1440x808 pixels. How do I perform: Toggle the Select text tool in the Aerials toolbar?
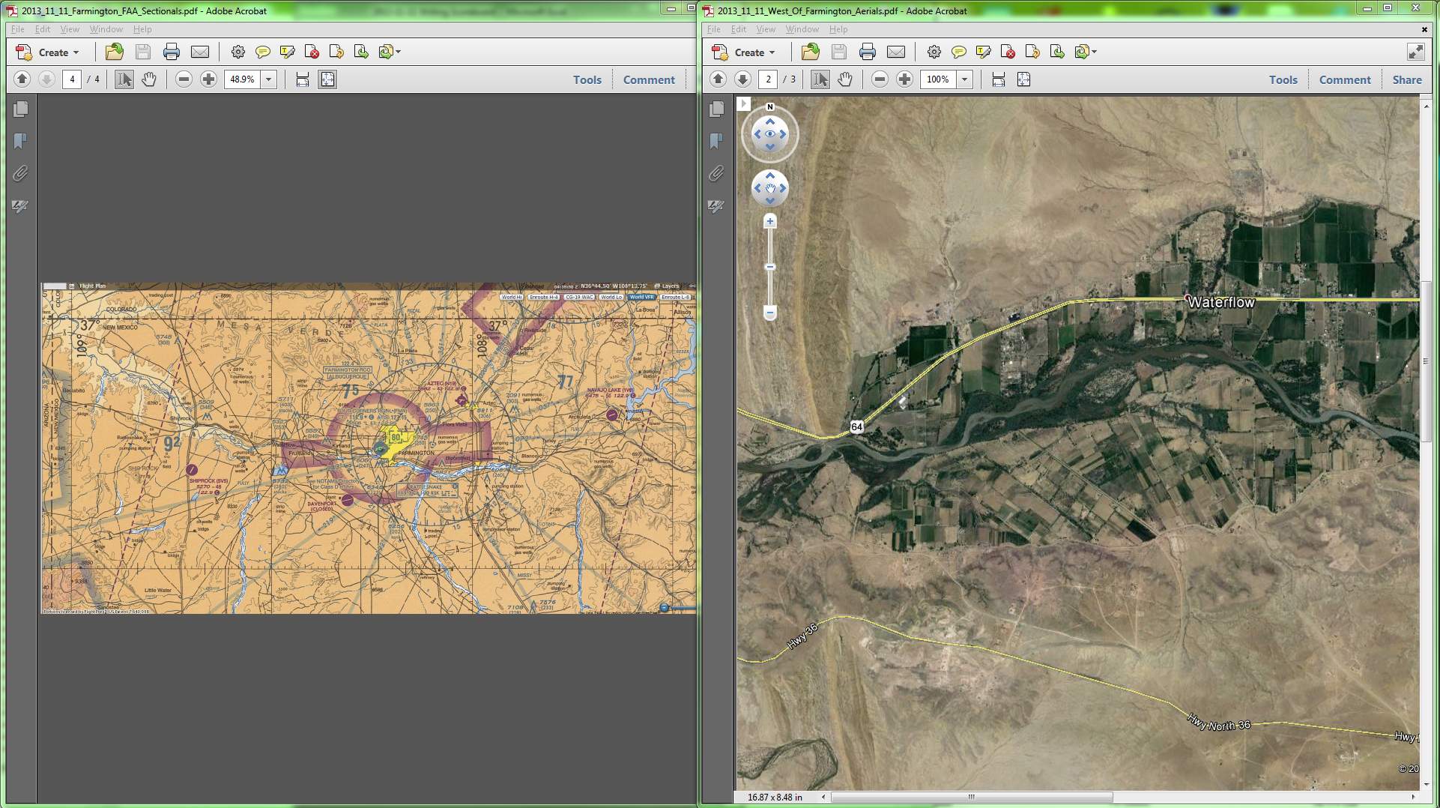coord(820,79)
